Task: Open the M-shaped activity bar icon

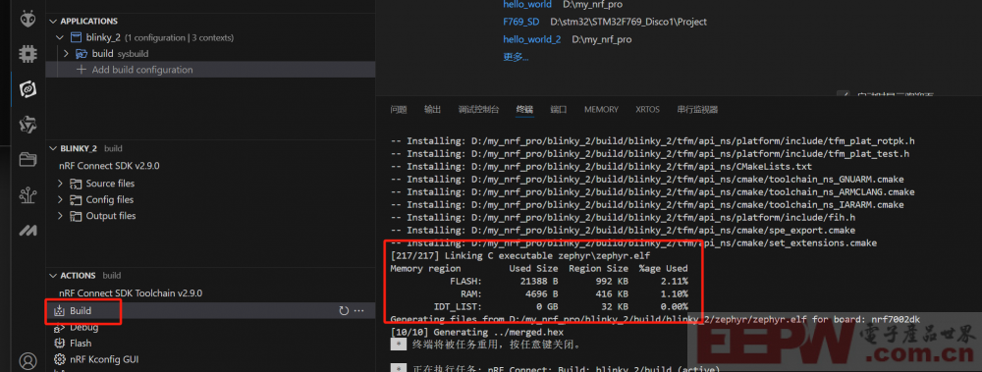Action: [x=27, y=231]
